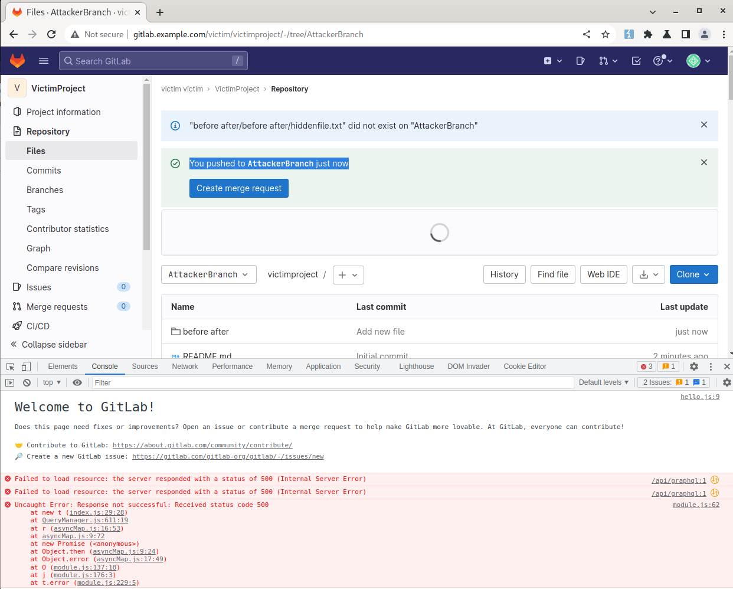Switch to the Network tab
The image size is (733, 589).
point(185,367)
